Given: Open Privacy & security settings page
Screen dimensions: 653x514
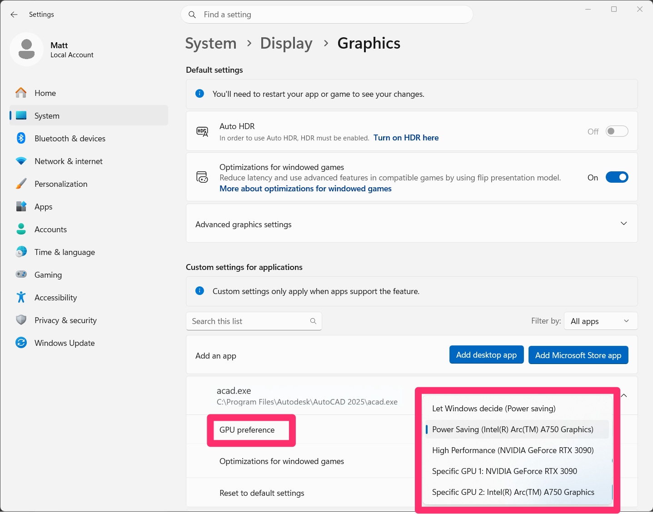Looking at the screenshot, I should (x=89, y=320).
